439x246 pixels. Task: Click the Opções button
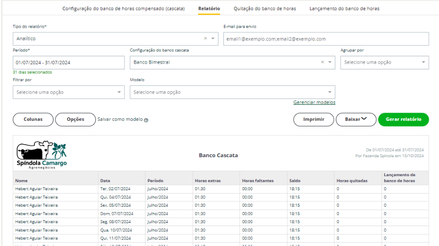(75, 119)
